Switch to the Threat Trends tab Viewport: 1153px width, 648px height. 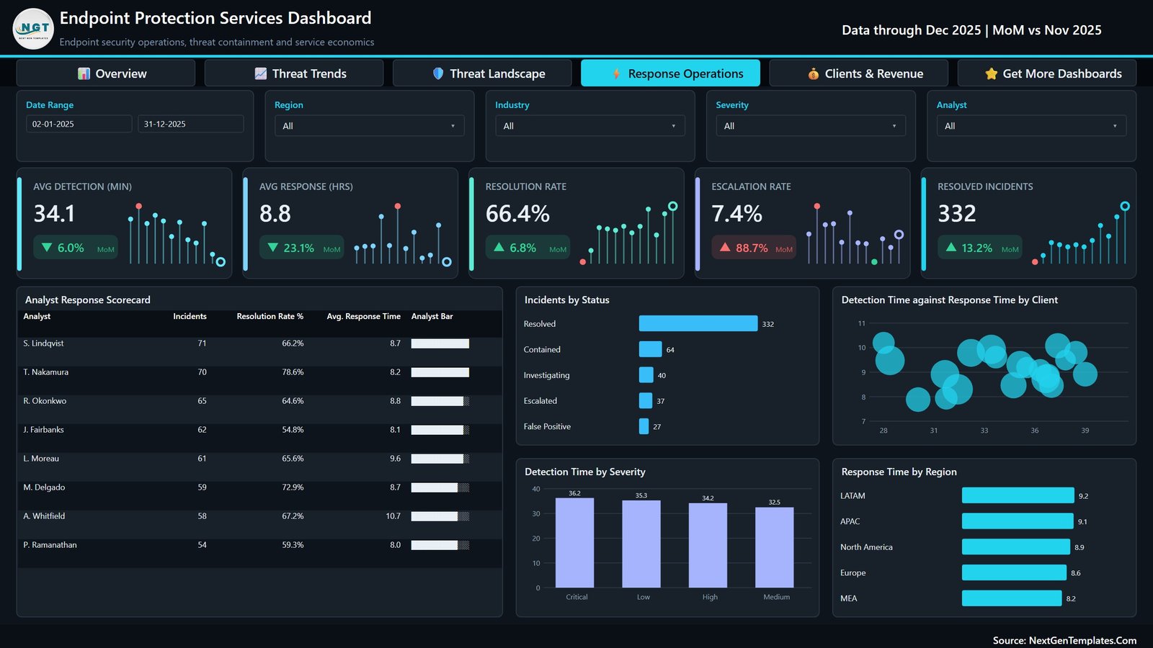coord(294,73)
